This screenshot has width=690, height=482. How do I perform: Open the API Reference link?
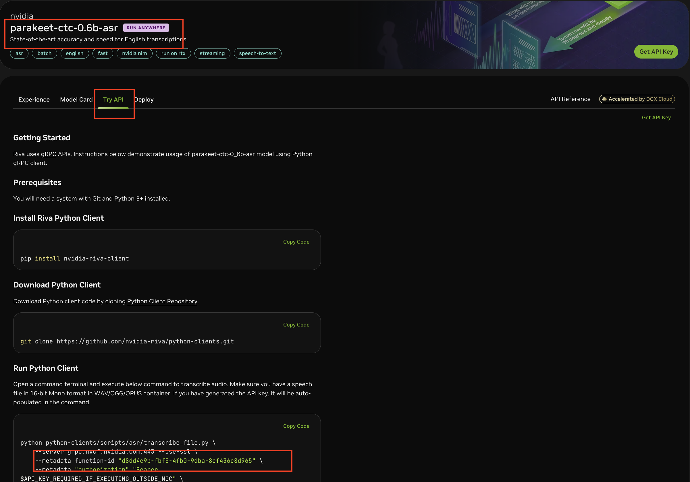coord(570,99)
